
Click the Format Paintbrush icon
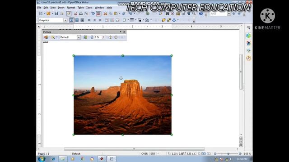(124, 13)
